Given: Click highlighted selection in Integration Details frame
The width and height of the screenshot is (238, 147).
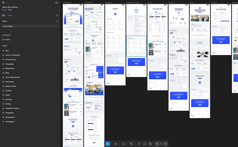Looking at the screenshot, I should [x=136, y=46].
